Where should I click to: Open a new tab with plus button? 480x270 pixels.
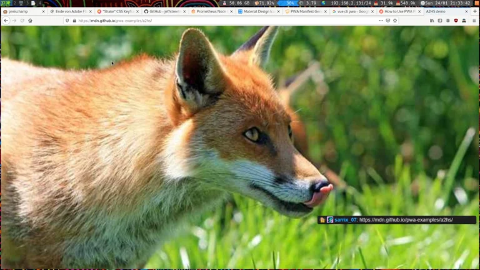[x=475, y=11]
